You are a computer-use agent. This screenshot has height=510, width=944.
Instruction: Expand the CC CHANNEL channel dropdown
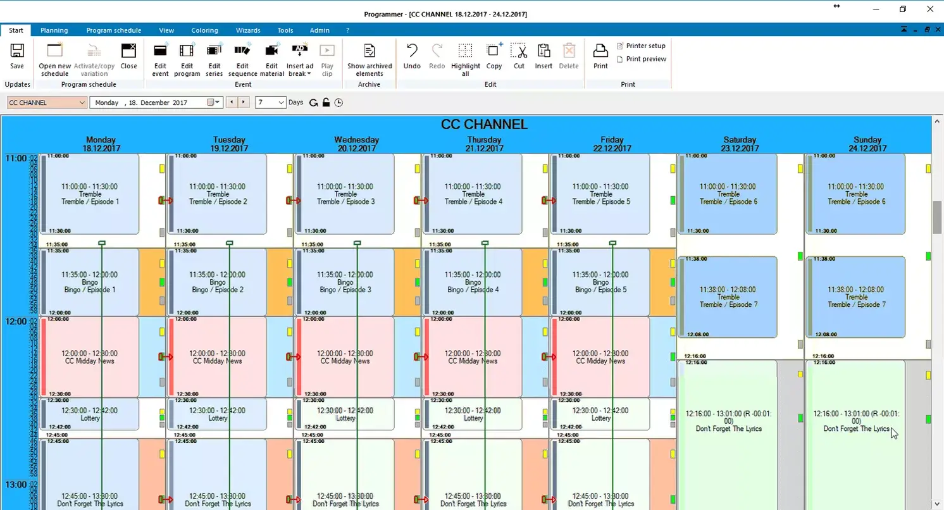[x=82, y=103]
